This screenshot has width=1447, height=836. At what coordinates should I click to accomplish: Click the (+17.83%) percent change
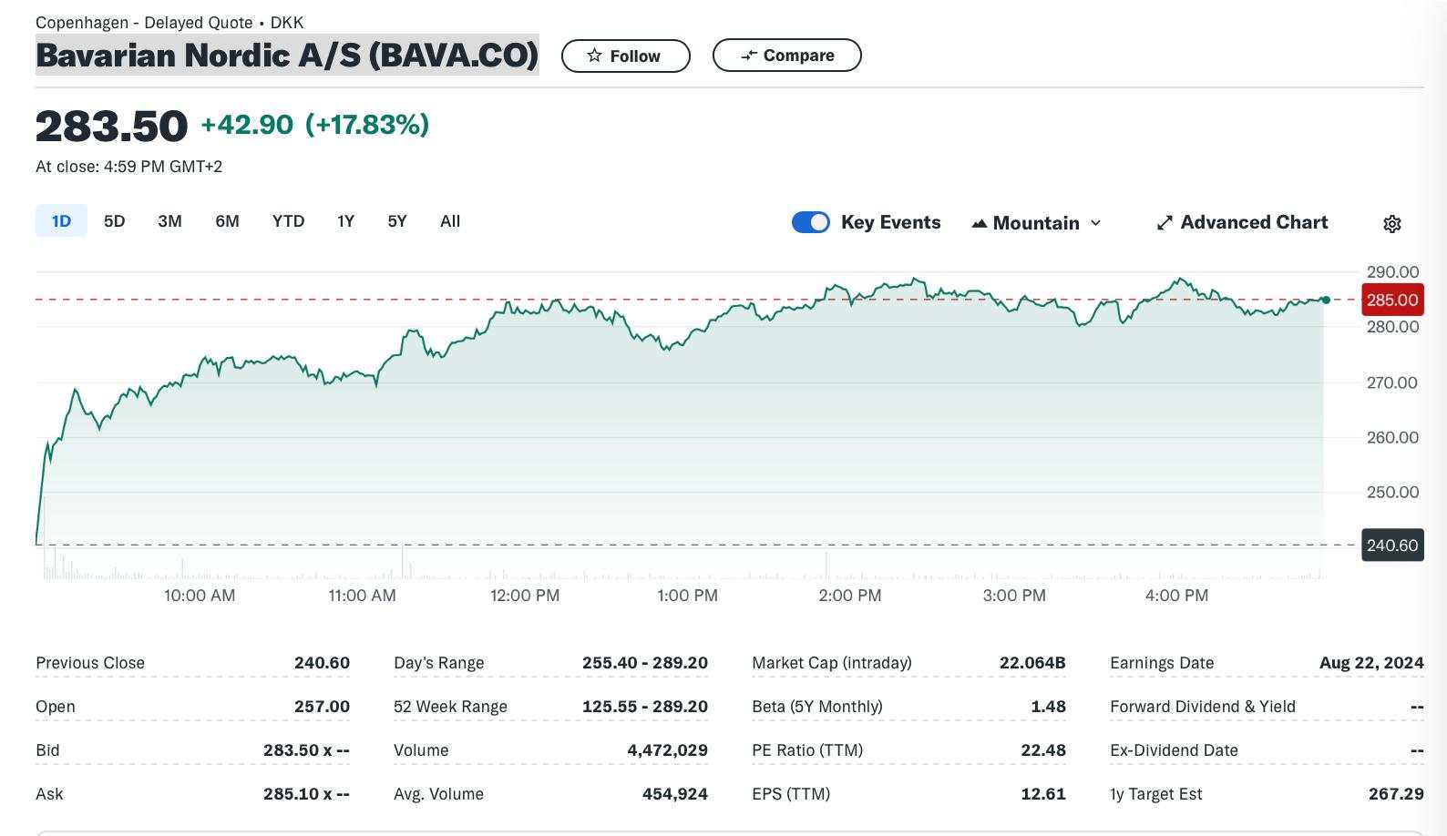tap(367, 125)
